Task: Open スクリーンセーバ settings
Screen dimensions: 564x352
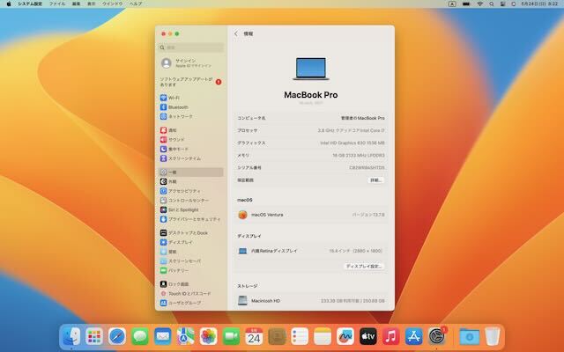Action: [x=191, y=260]
